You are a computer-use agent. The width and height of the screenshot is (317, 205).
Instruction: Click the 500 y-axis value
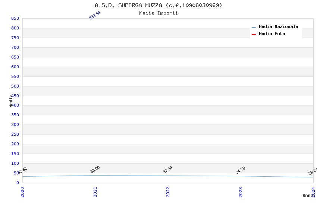(15, 86)
